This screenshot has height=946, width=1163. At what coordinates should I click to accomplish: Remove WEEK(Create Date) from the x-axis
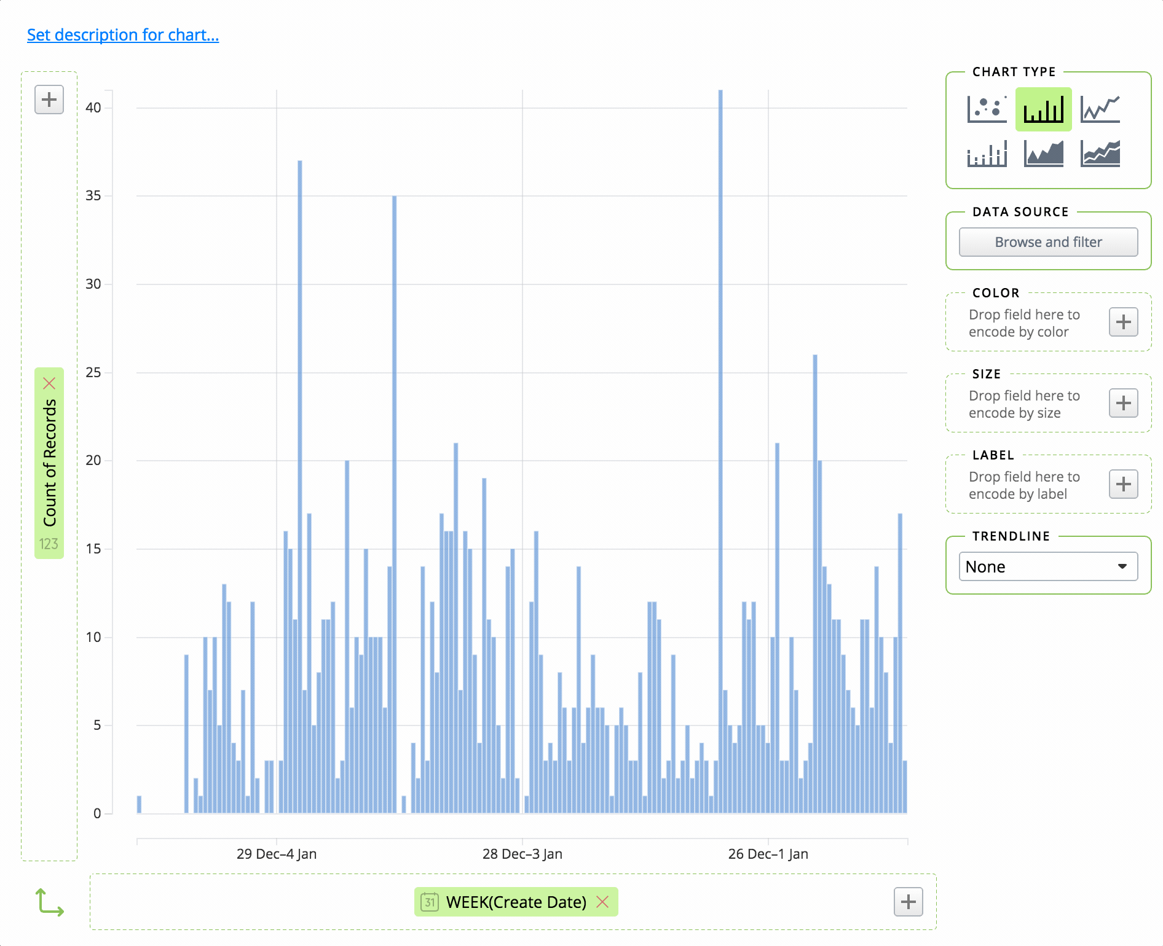click(x=603, y=902)
